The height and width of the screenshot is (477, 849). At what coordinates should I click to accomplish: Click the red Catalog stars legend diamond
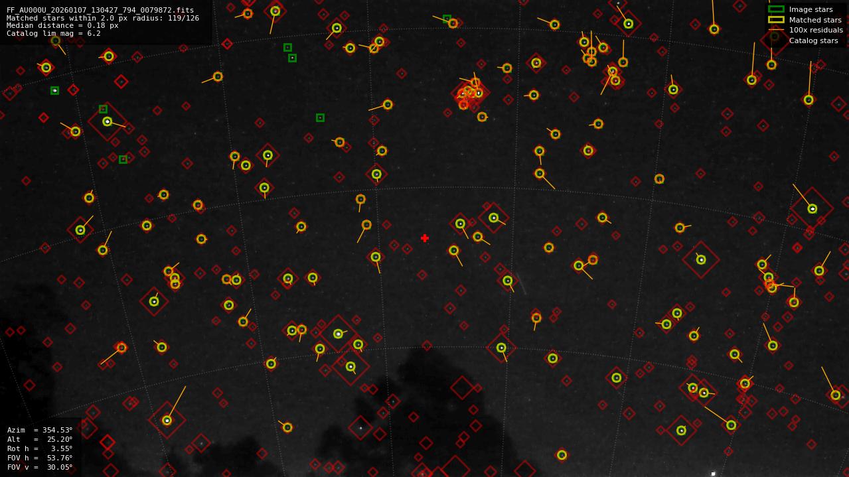pos(774,40)
